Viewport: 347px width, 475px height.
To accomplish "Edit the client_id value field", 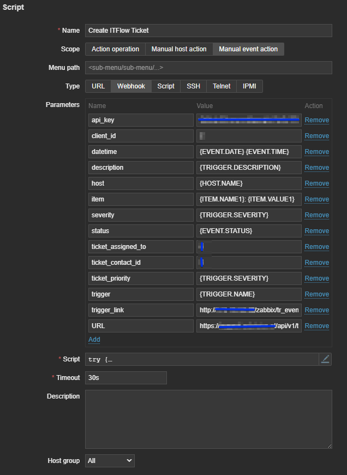I will click(x=249, y=136).
